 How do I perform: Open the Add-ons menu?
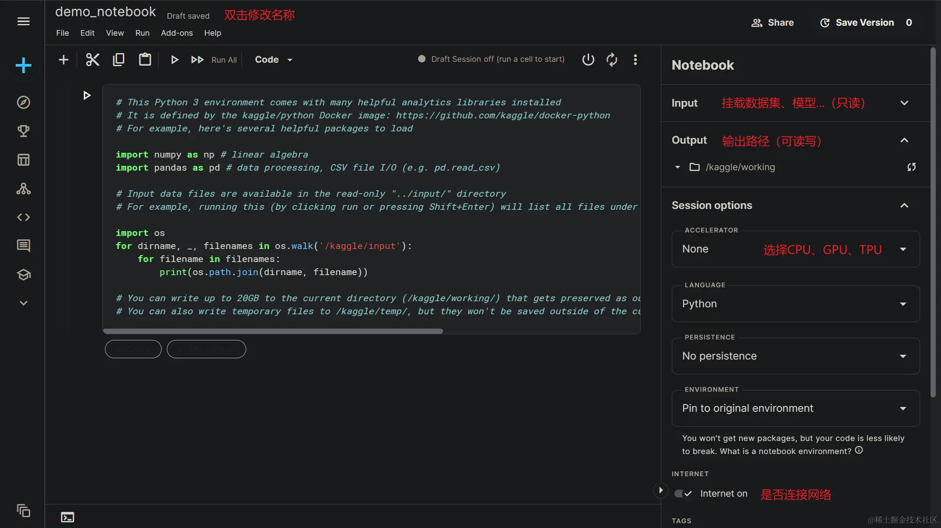(x=176, y=33)
